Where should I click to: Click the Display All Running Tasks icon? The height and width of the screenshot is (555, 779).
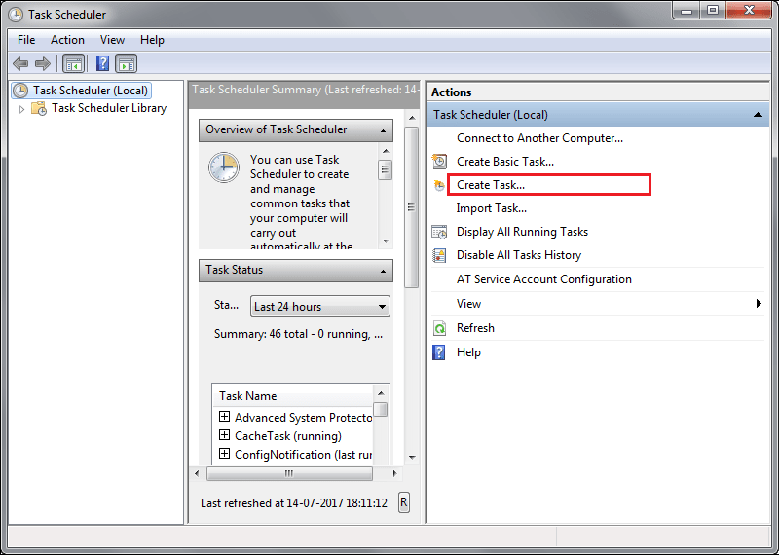439,232
